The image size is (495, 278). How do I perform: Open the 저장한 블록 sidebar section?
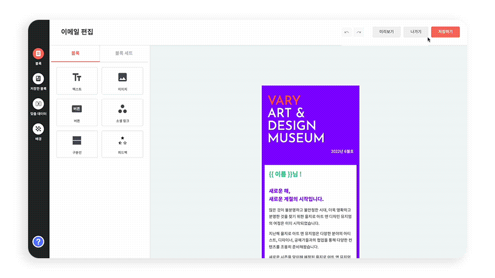pyautogui.click(x=38, y=79)
